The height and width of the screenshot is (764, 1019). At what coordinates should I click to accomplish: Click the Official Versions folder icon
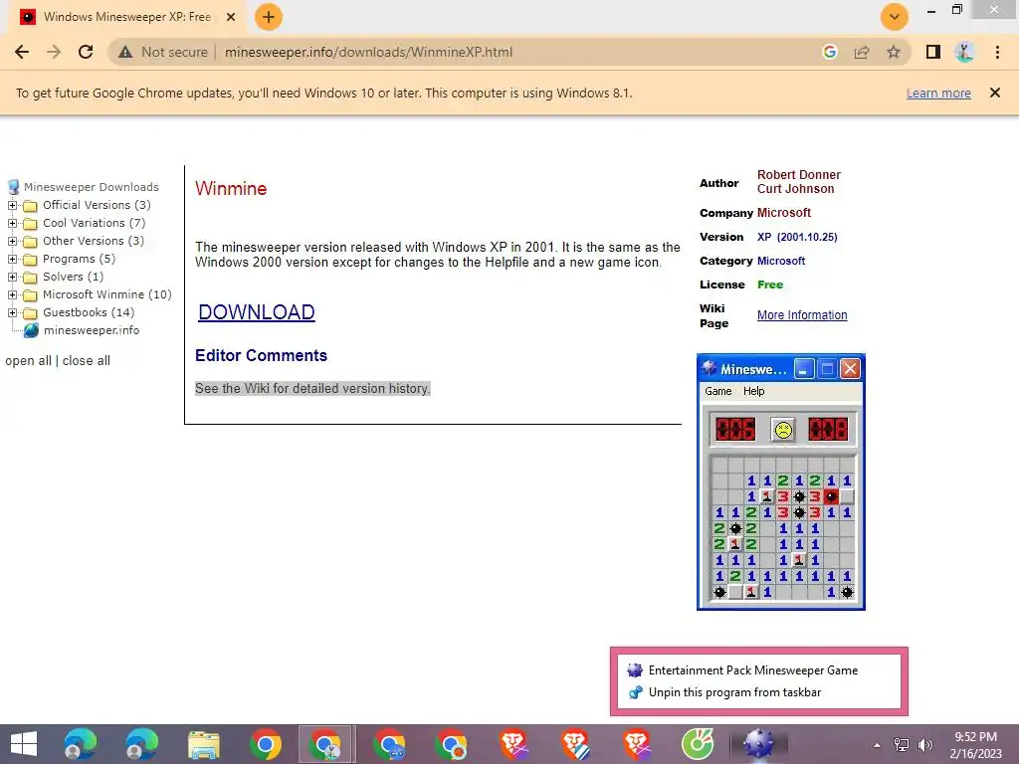pyautogui.click(x=30, y=206)
